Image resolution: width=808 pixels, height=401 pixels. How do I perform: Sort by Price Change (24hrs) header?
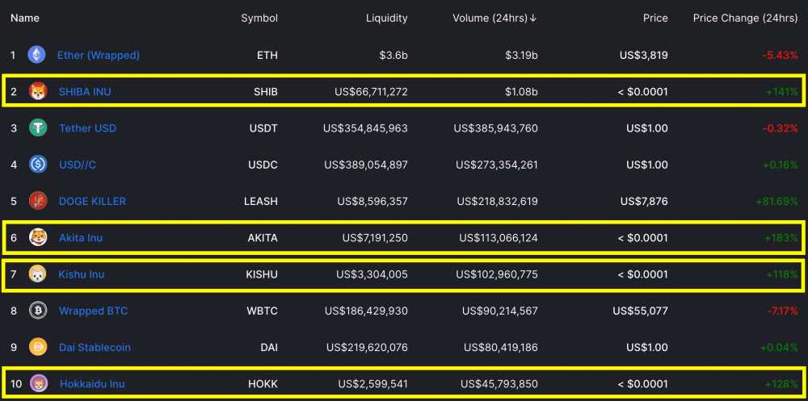pyautogui.click(x=745, y=18)
